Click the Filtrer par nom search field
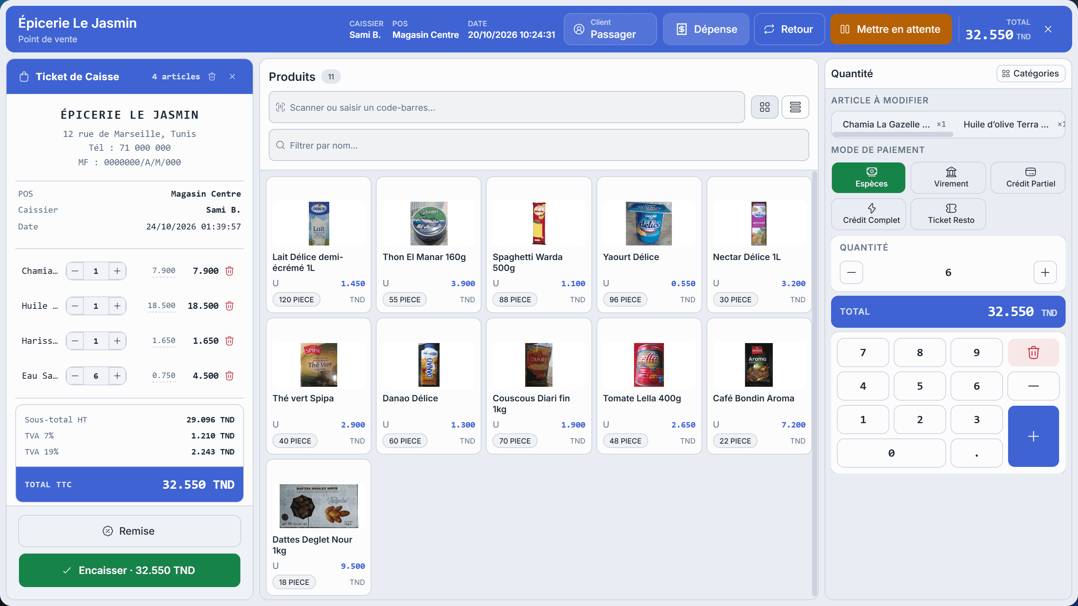 click(x=539, y=145)
